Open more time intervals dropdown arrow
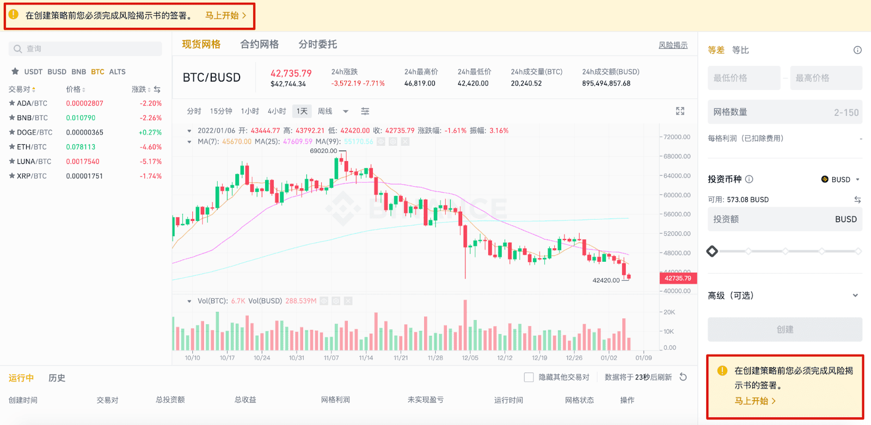The width and height of the screenshot is (871, 425). coord(345,112)
